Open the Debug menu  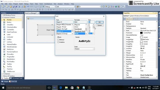tap(26, 4)
